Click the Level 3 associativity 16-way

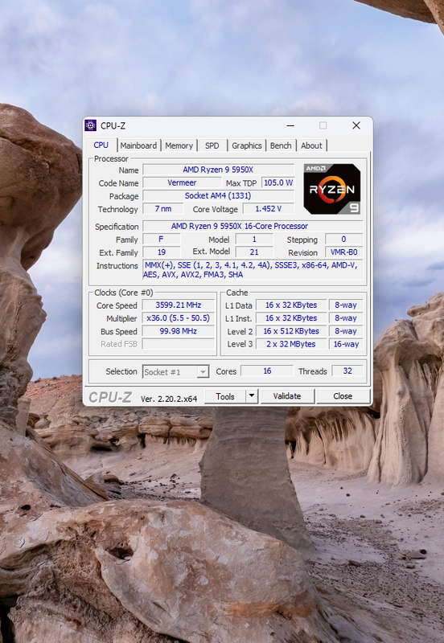coord(346,344)
